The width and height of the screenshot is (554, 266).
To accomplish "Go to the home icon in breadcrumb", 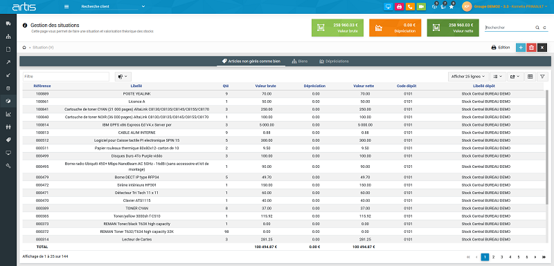I will click(x=24, y=47).
